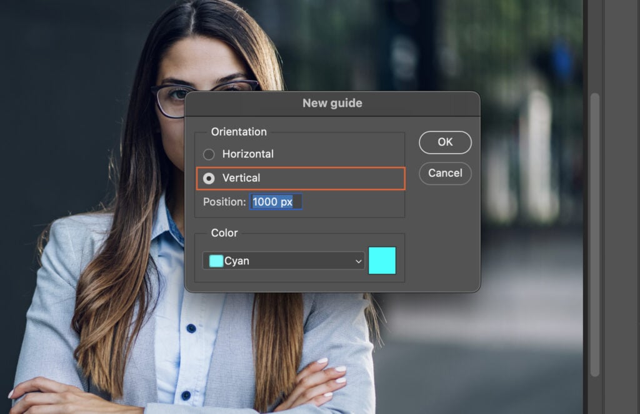The width and height of the screenshot is (640, 414).
Task: Click the New guide dialog title bar
Action: point(332,103)
